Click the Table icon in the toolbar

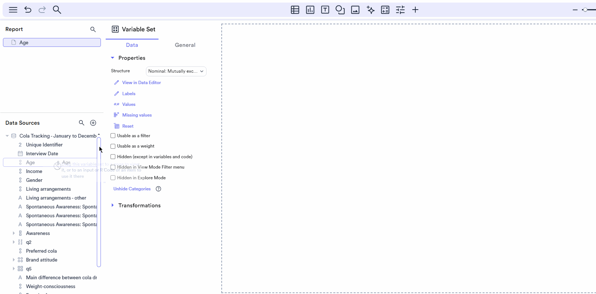point(295,10)
